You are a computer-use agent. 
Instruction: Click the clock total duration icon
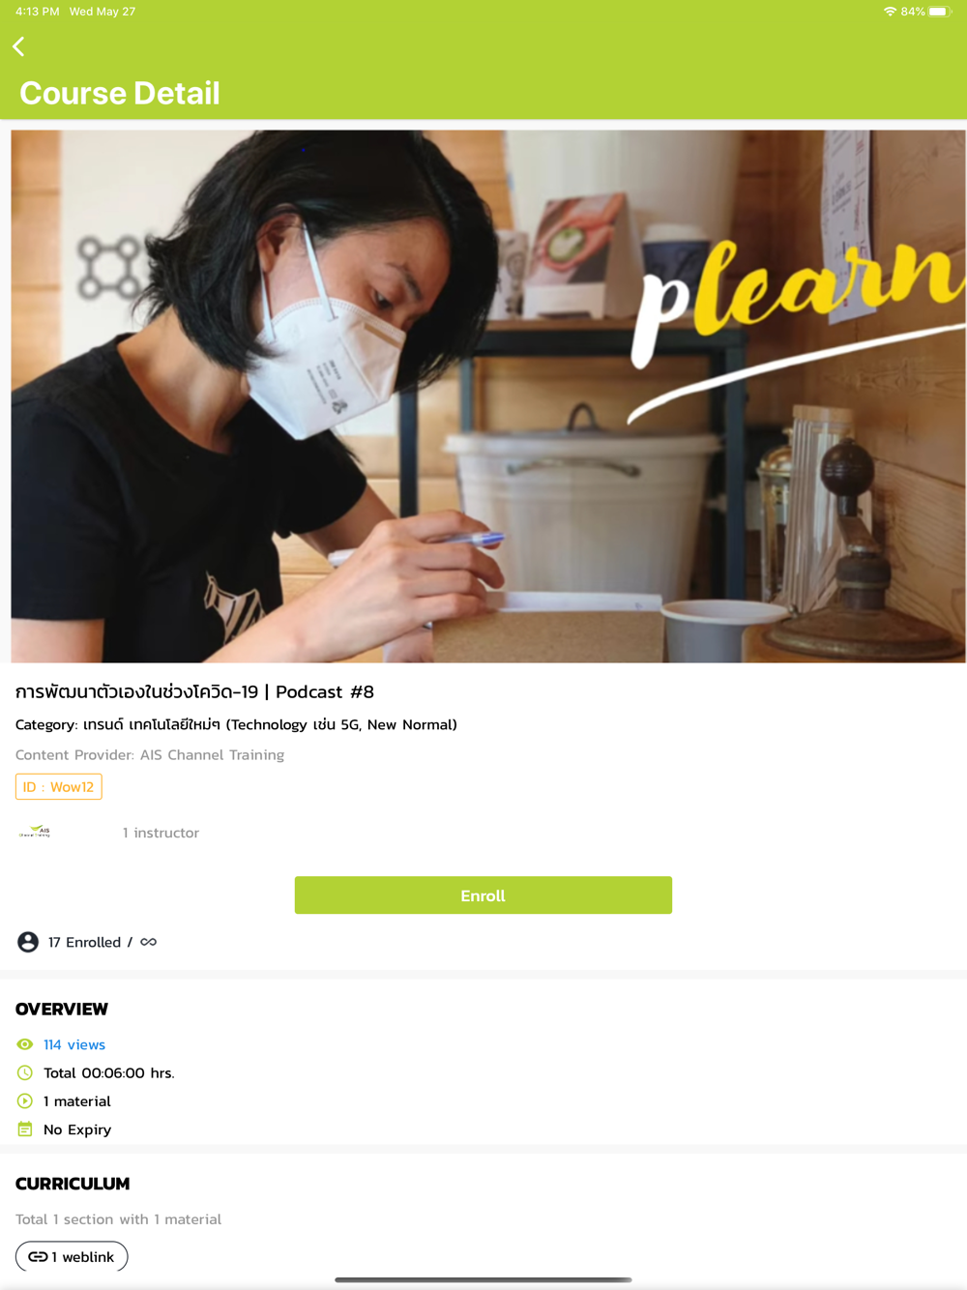point(25,1072)
